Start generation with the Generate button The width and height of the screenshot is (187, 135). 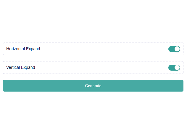coord(93,86)
